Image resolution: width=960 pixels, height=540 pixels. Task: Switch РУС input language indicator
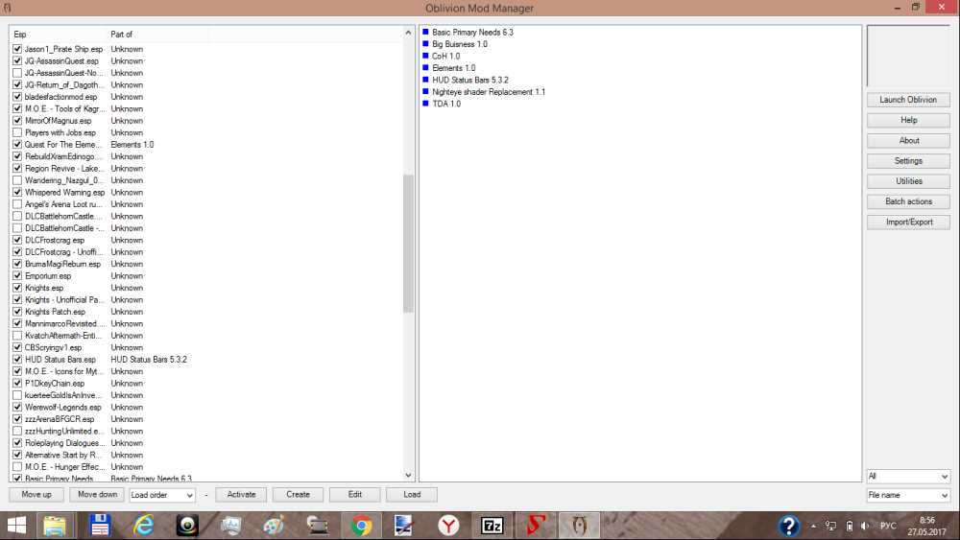(888, 526)
